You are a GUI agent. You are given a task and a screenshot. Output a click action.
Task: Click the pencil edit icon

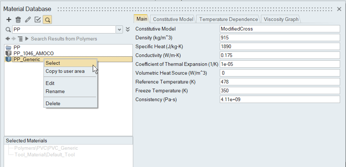click(28, 19)
